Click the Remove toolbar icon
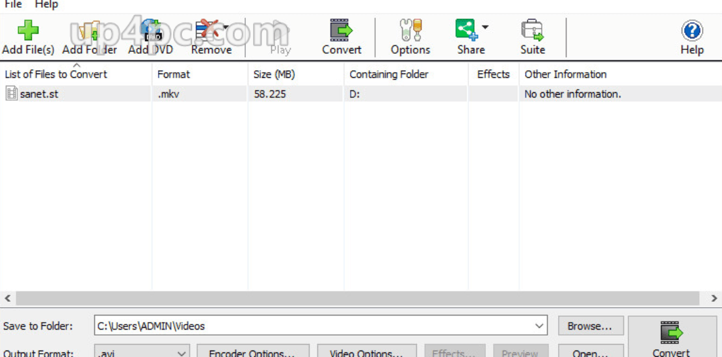This screenshot has width=722, height=357. (207, 31)
